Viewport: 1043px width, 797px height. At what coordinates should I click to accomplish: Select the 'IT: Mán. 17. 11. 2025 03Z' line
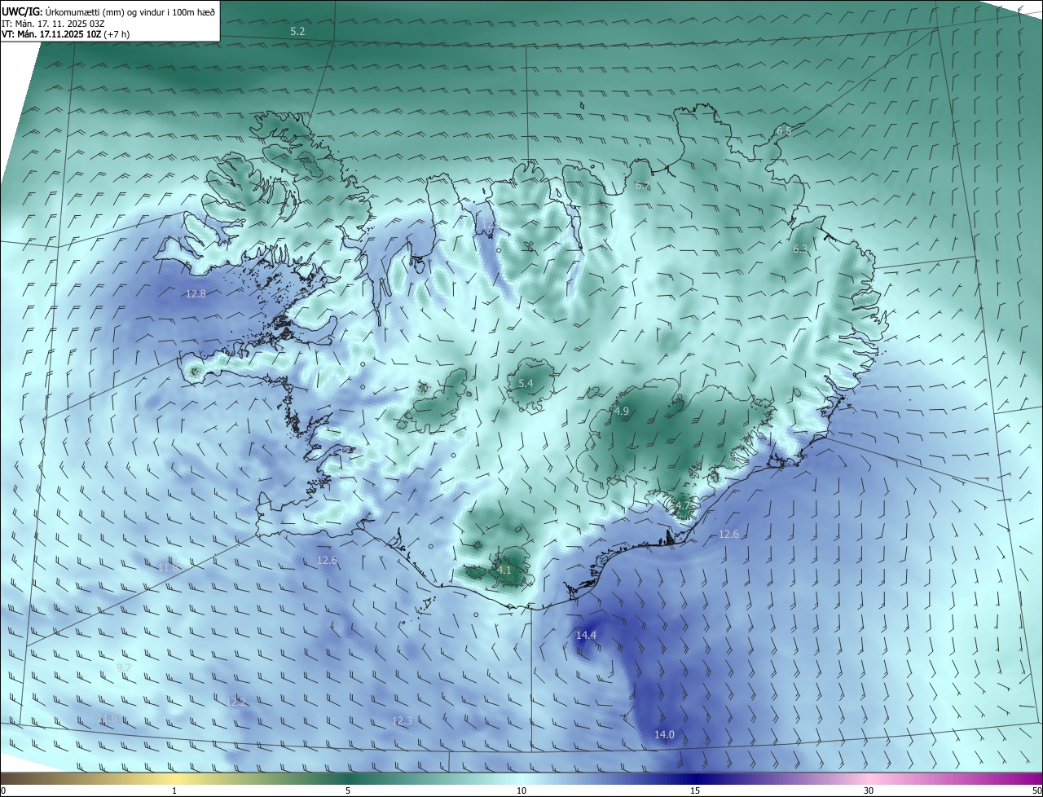[x=52, y=24]
